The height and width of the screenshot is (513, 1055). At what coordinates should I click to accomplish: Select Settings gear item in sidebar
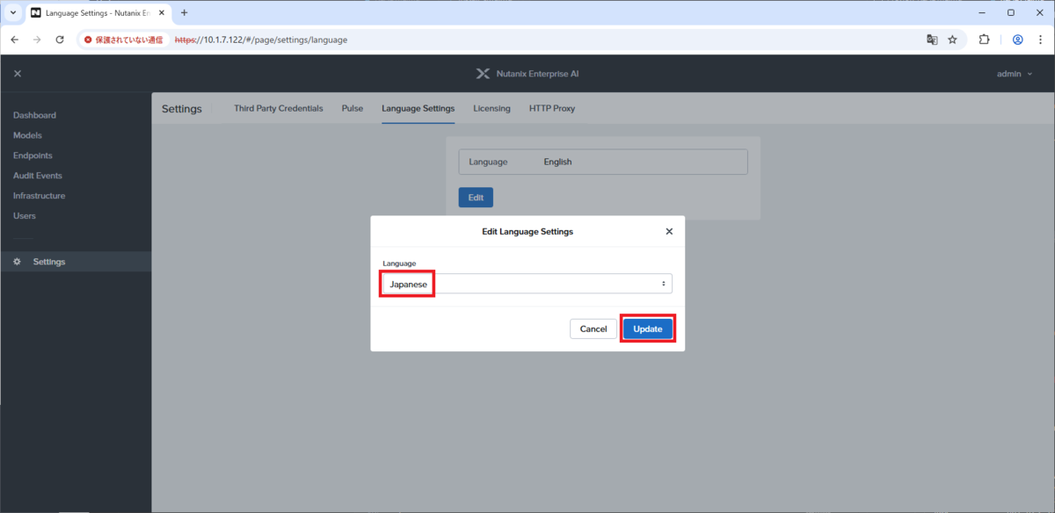(76, 262)
